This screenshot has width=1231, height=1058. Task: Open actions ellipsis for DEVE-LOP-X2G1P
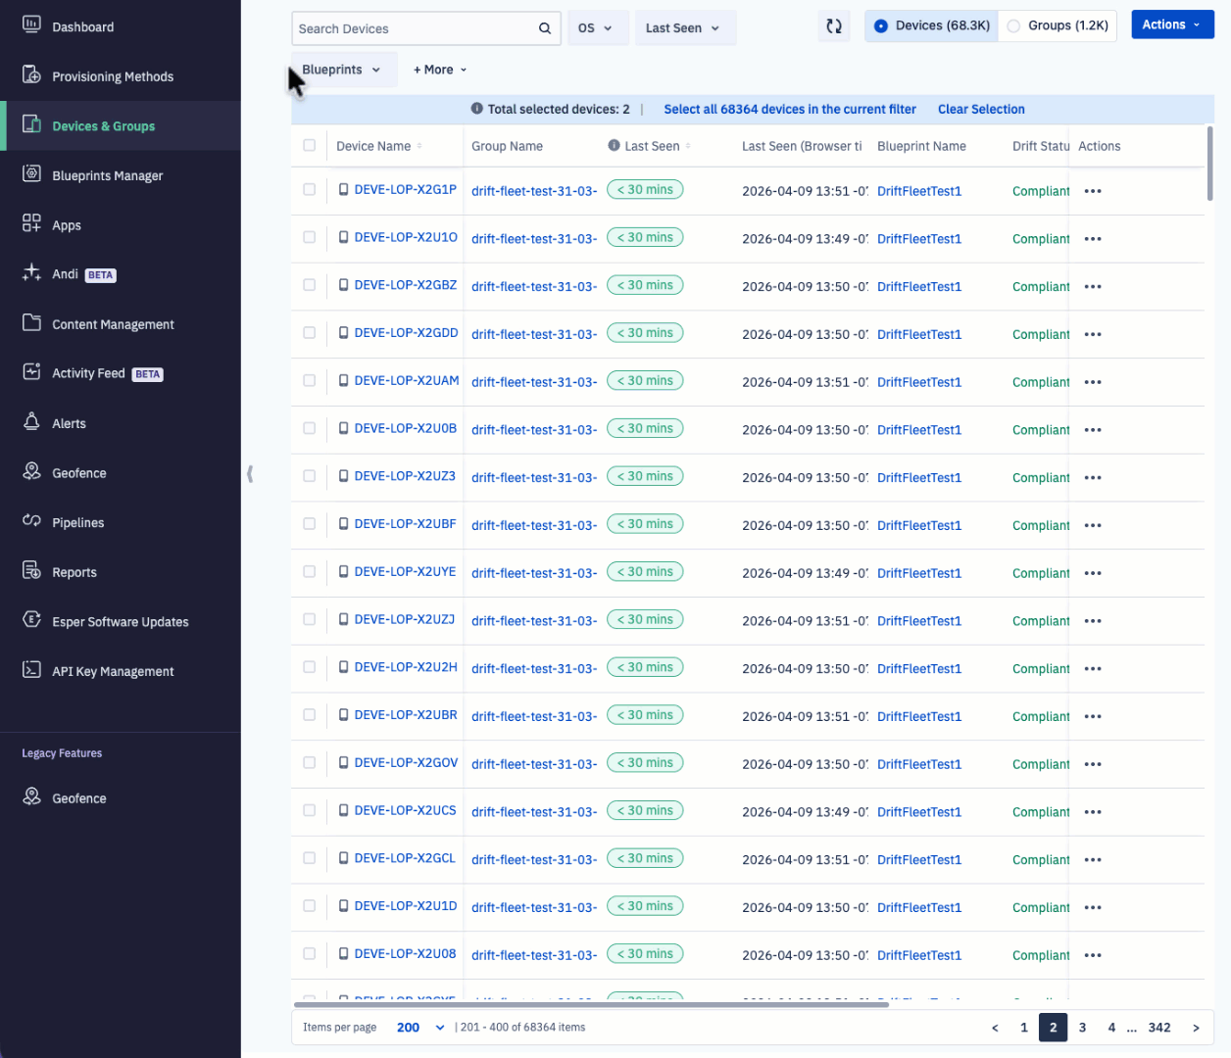pyautogui.click(x=1093, y=192)
